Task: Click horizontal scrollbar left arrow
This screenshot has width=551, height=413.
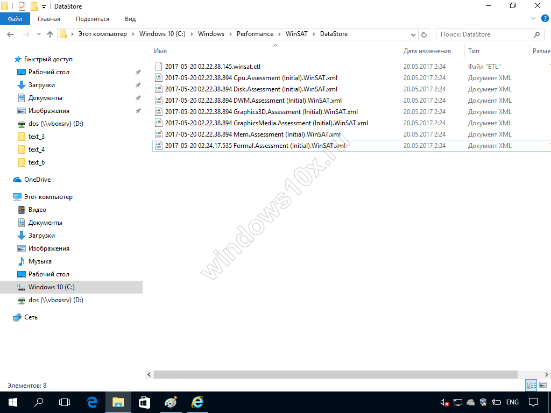Action: 149,374
